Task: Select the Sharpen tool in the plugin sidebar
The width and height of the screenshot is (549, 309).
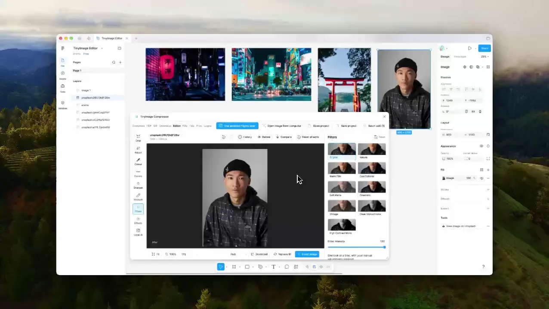Action: [138, 185]
